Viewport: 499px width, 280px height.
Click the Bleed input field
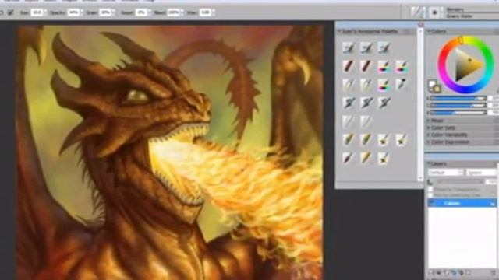(173, 12)
